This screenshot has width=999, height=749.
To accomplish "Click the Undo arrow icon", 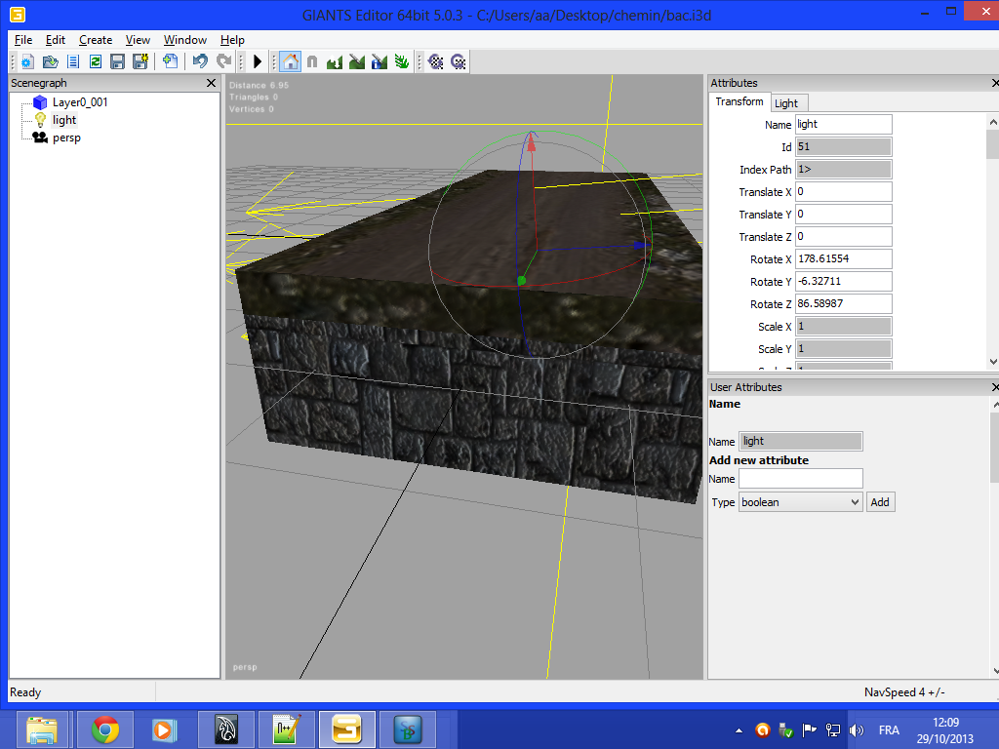I will click(x=200, y=61).
